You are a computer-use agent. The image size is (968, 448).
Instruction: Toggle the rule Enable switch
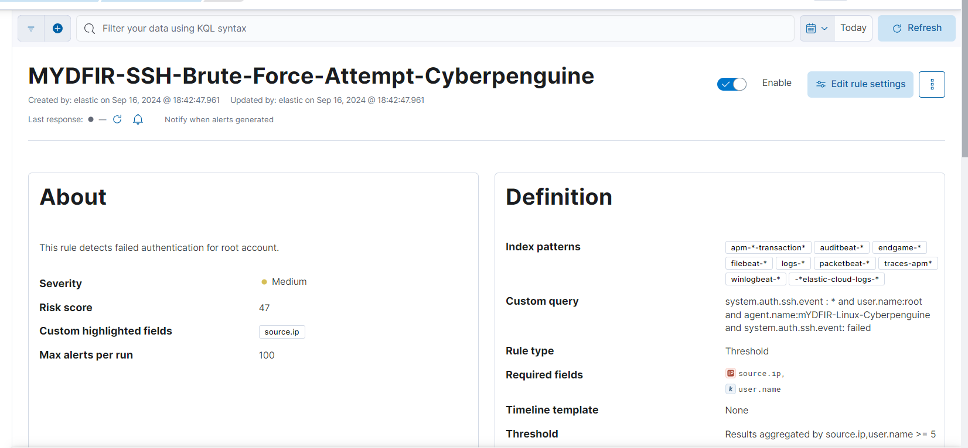click(731, 84)
